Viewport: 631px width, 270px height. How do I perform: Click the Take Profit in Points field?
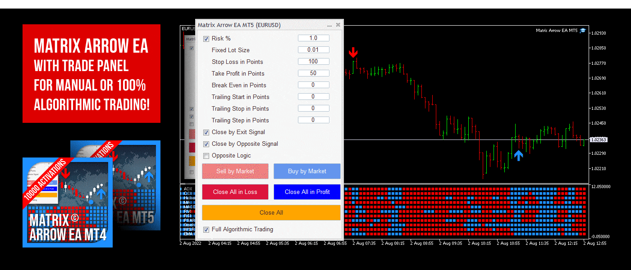[313, 73]
